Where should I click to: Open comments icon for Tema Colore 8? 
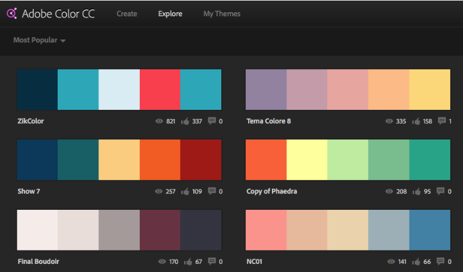coord(441,121)
